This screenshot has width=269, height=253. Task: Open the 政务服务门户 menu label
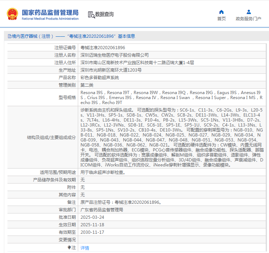click(x=248, y=19)
